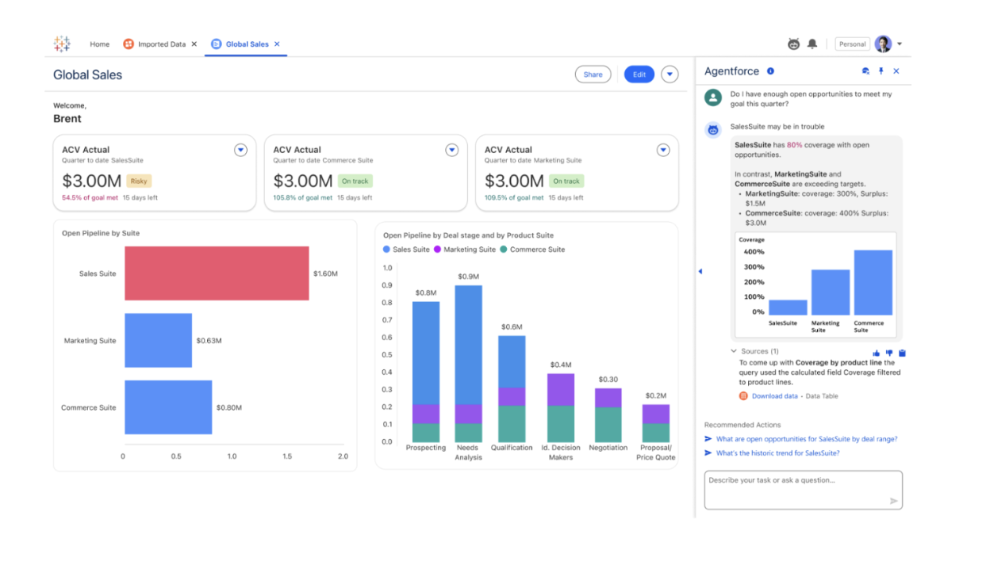
Task: Click the orange data table icon
Action: (743, 395)
